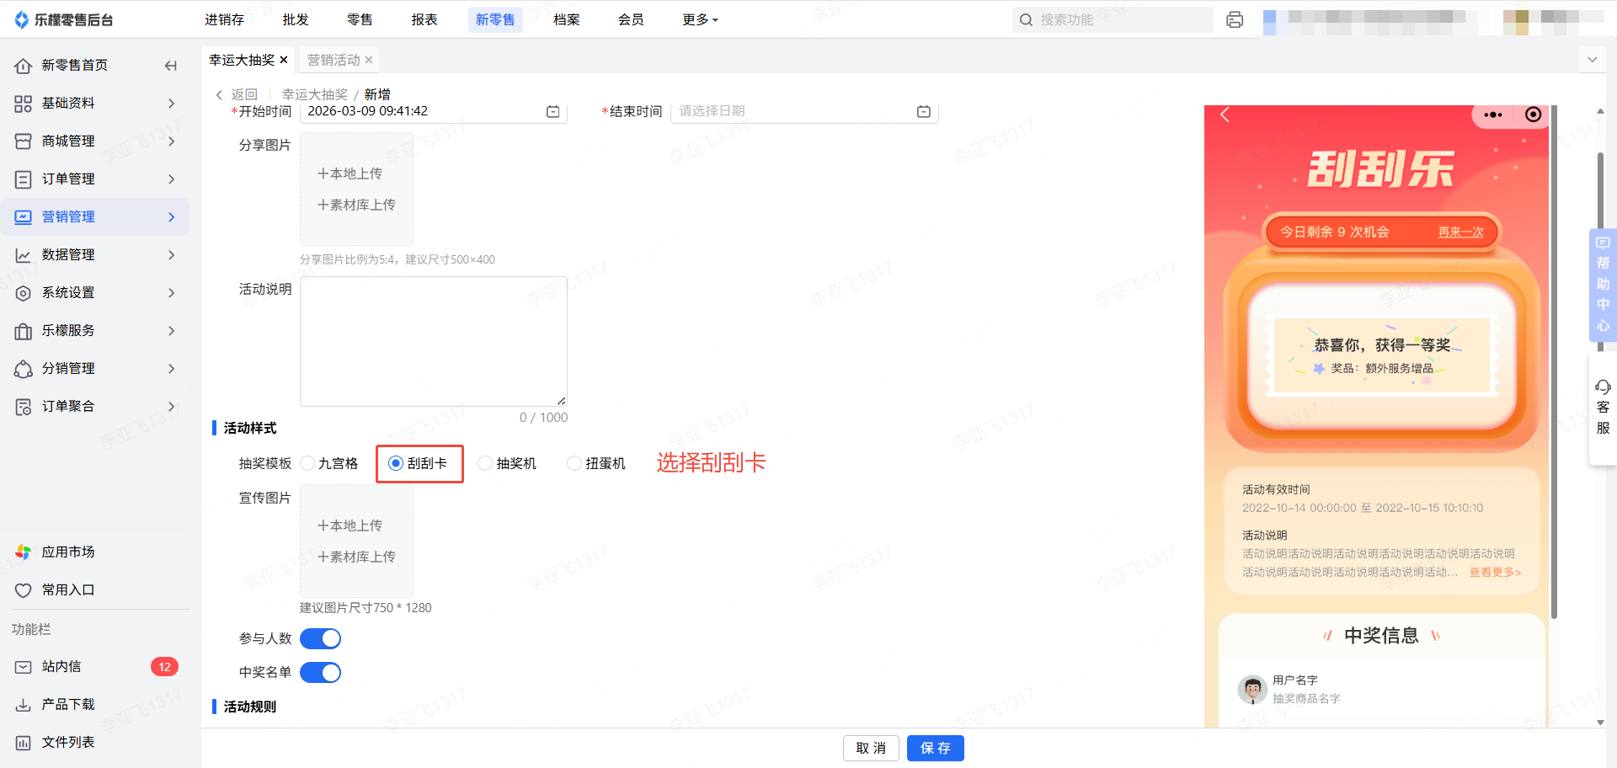This screenshot has width=1617, height=768.
Task: Toggle the 中奖名单 switch
Action: point(321,673)
